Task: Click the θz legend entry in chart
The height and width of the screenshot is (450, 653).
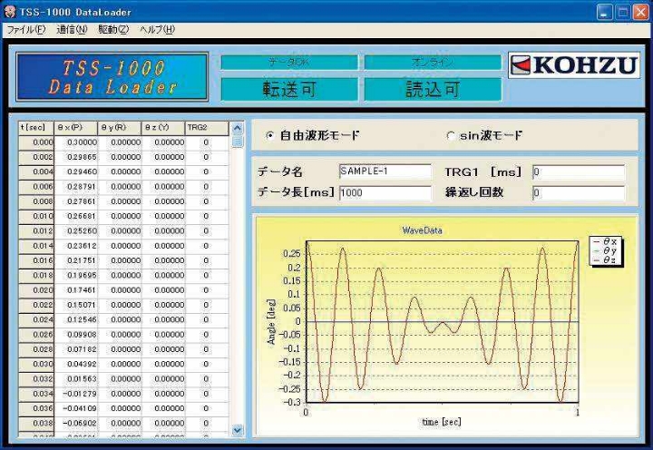Action: (x=605, y=260)
